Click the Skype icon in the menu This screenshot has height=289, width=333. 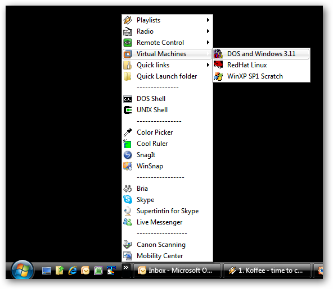tap(128, 199)
